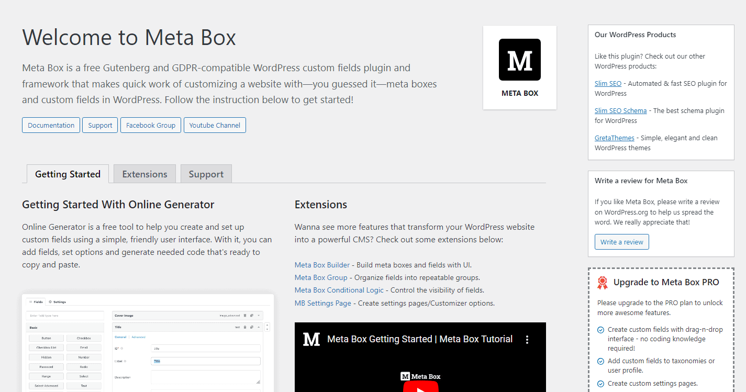This screenshot has height=392, width=746.
Task: Click the red award ribbon icon
Action: pos(603,283)
